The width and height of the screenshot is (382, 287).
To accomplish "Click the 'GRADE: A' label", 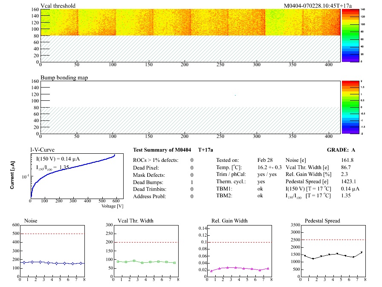I will (341, 150).
